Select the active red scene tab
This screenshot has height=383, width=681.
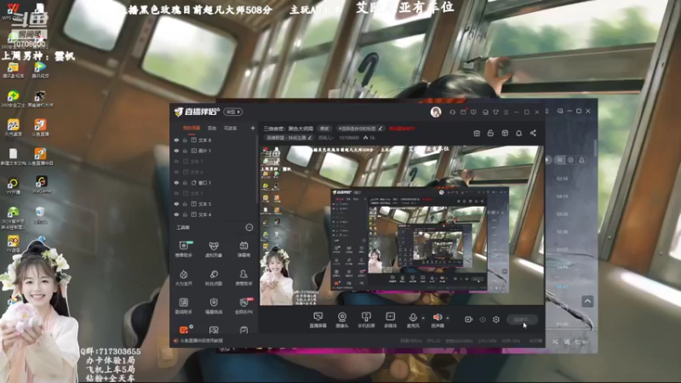click(192, 129)
